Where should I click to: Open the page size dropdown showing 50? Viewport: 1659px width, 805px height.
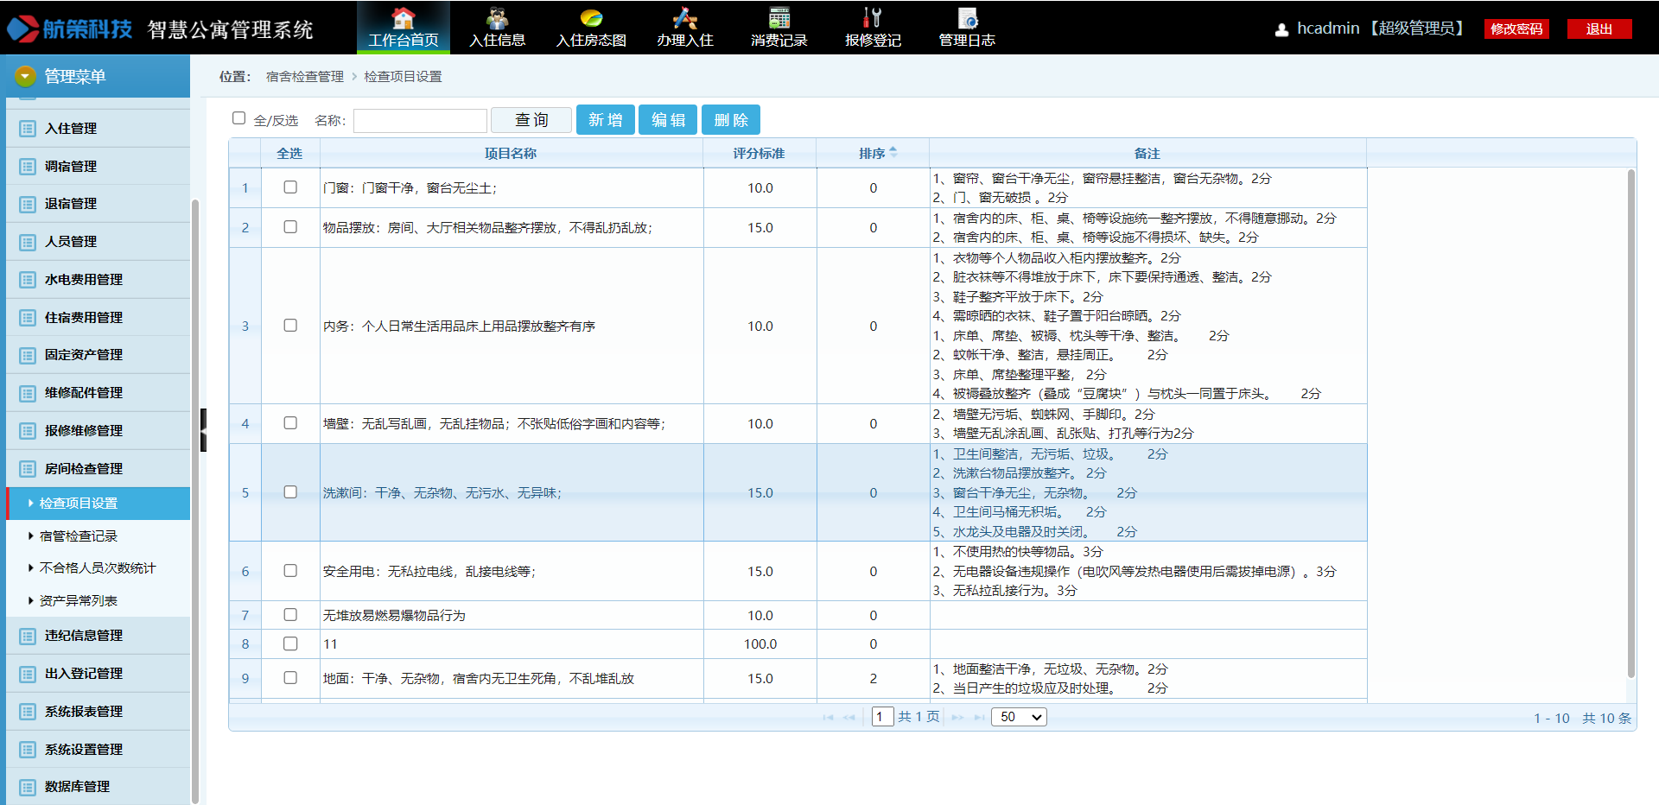[1019, 717]
